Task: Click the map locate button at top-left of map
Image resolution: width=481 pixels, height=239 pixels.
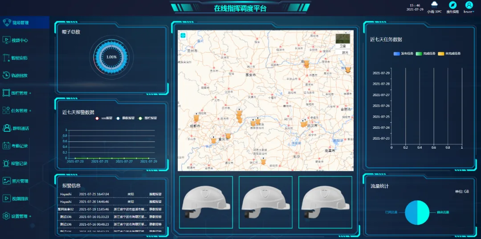Action: [x=183, y=36]
